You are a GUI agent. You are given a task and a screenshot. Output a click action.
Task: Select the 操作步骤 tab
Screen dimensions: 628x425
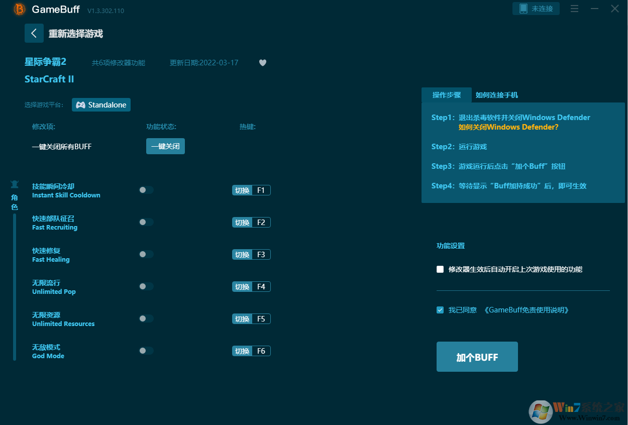446,95
